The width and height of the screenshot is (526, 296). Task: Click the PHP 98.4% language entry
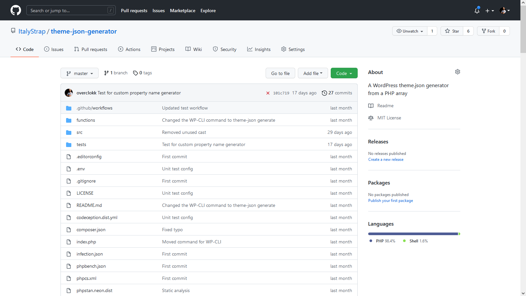coord(382,241)
